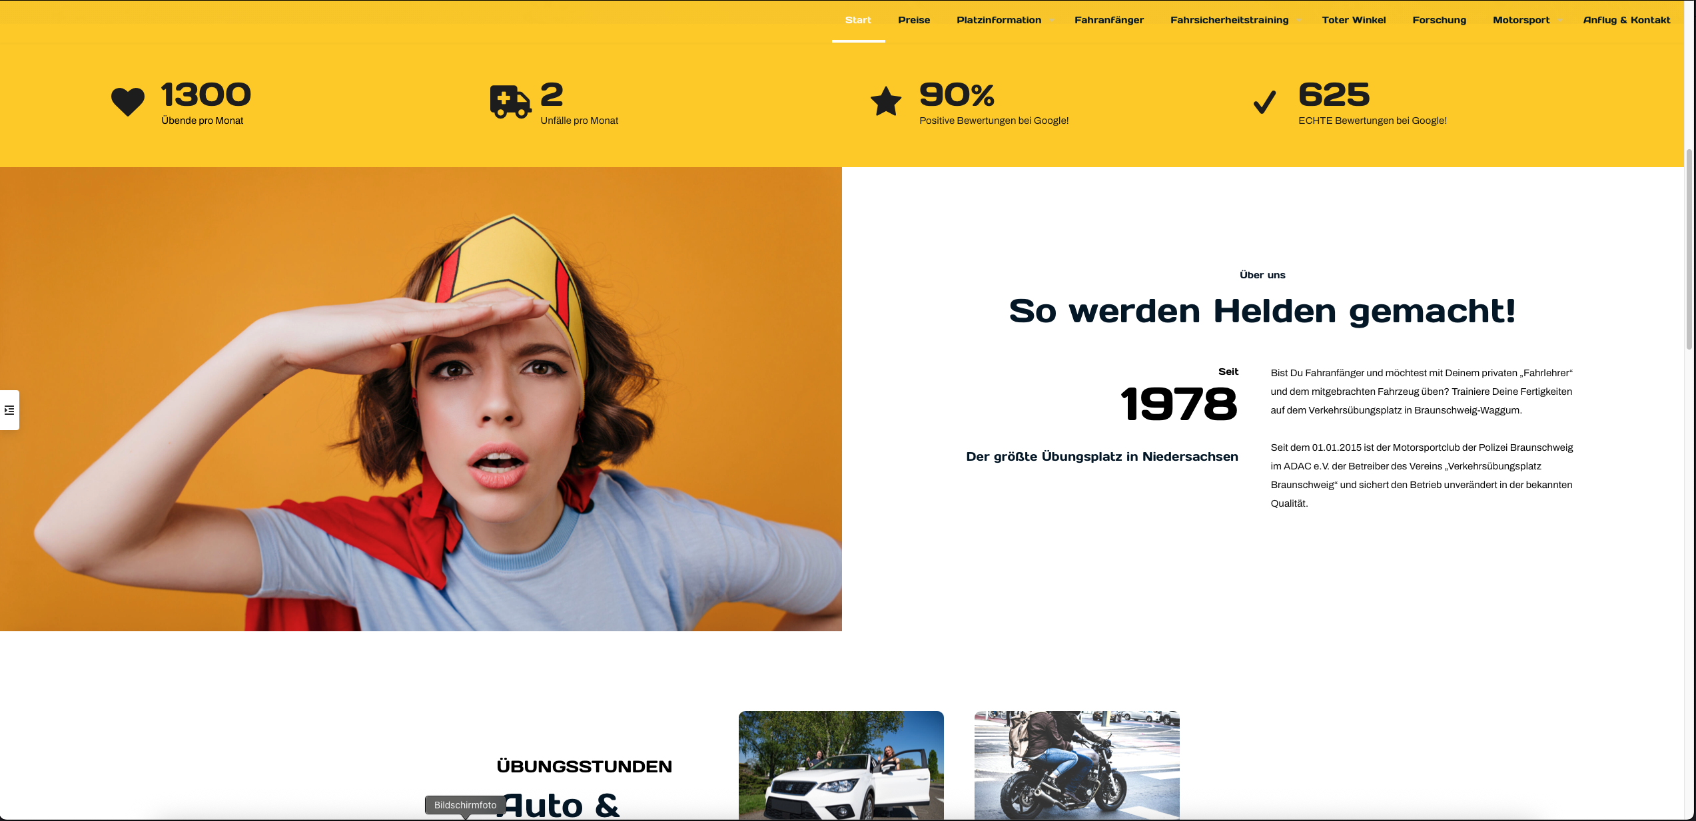Viewport: 1696px width, 821px height.
Task: Click the star icon next to 90%
Action: tap(886, 102)
